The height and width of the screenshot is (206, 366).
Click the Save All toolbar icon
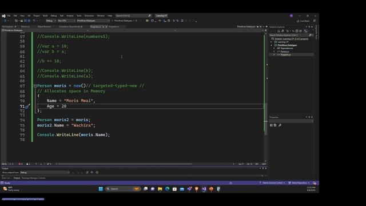(x=29, y=21)
